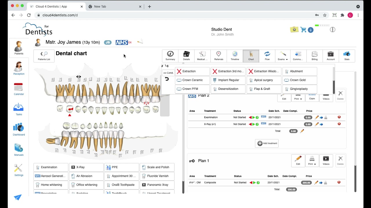Open the Timeline tab
Viewport: 371px width, 208px height.
235,56
